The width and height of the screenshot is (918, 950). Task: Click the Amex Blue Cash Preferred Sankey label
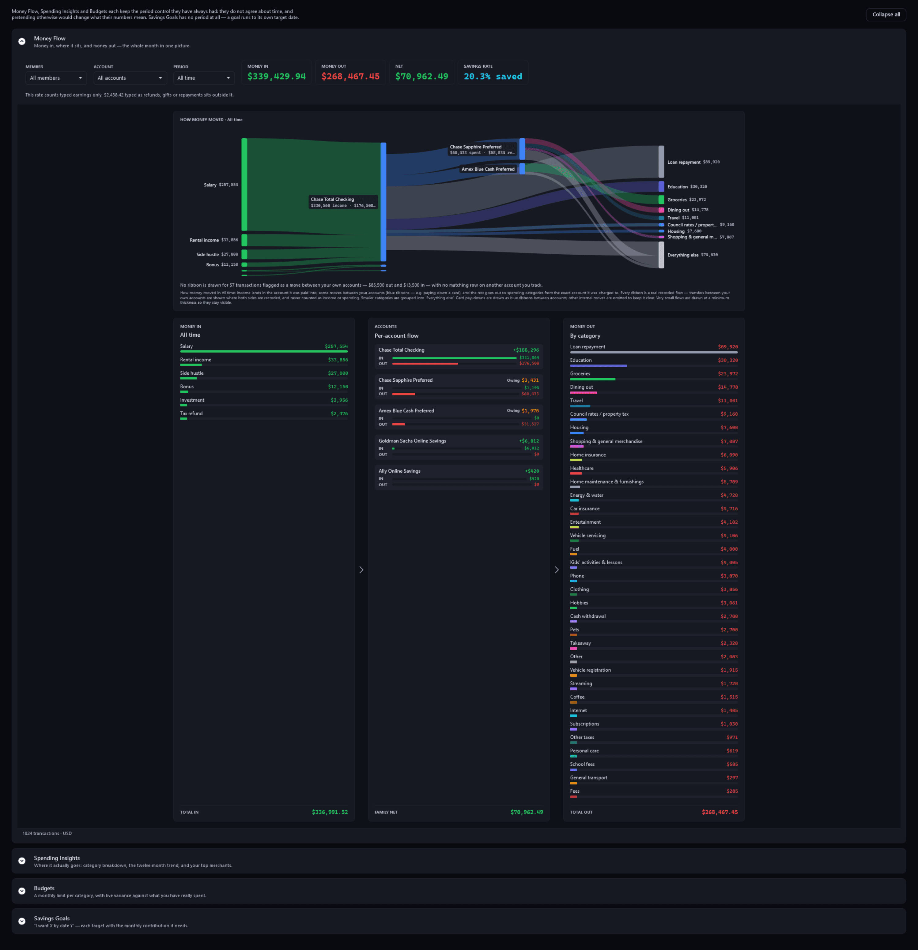click(488, 169)
